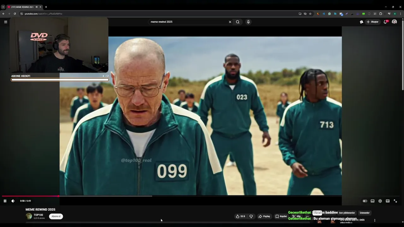404x227 pixels.
Task: Select the İzlenenler chip
Action: (x=365, y=213)
